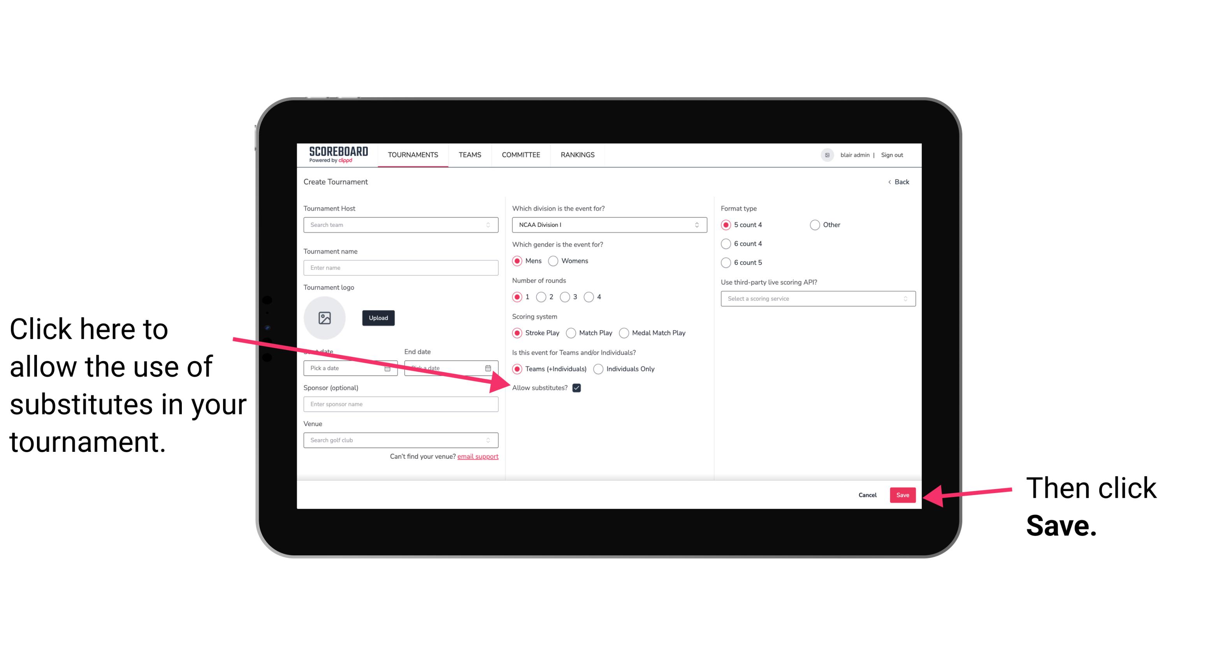Screen dimensions: 1214x653
Task: Click the blair admin profile icon
Action: click(x=828, y=154)
